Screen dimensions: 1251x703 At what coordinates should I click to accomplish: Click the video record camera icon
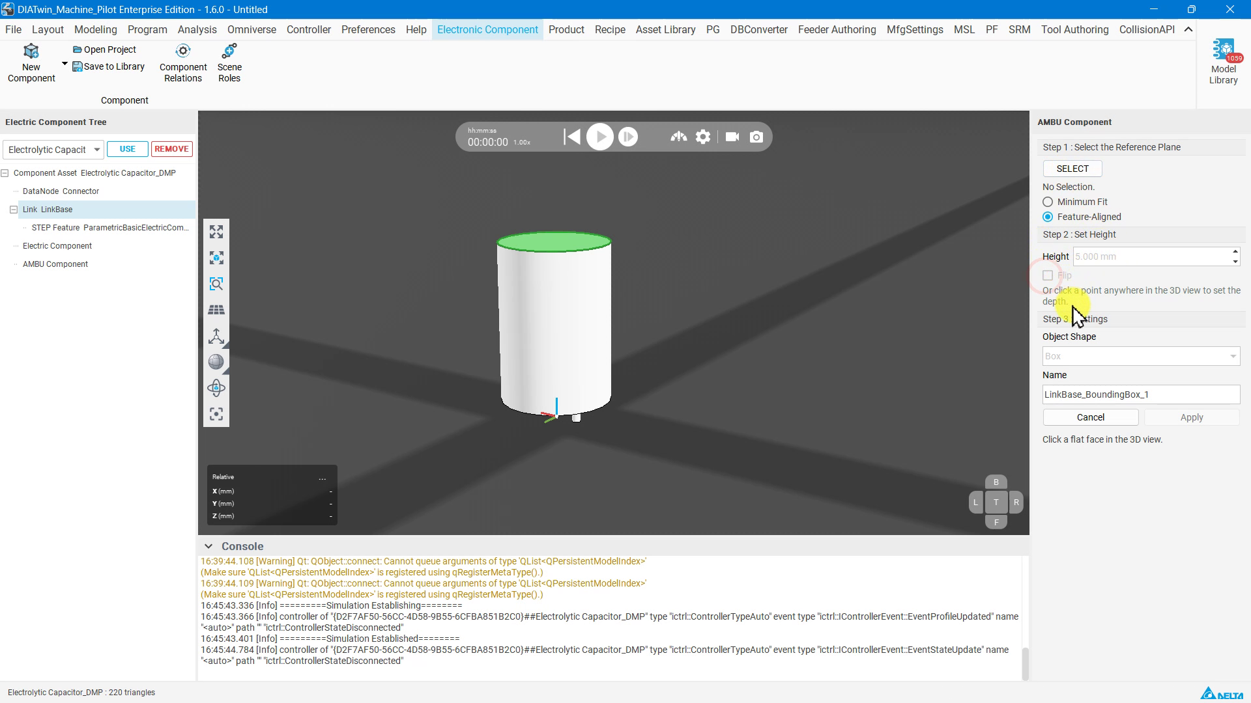click(732, 137)
